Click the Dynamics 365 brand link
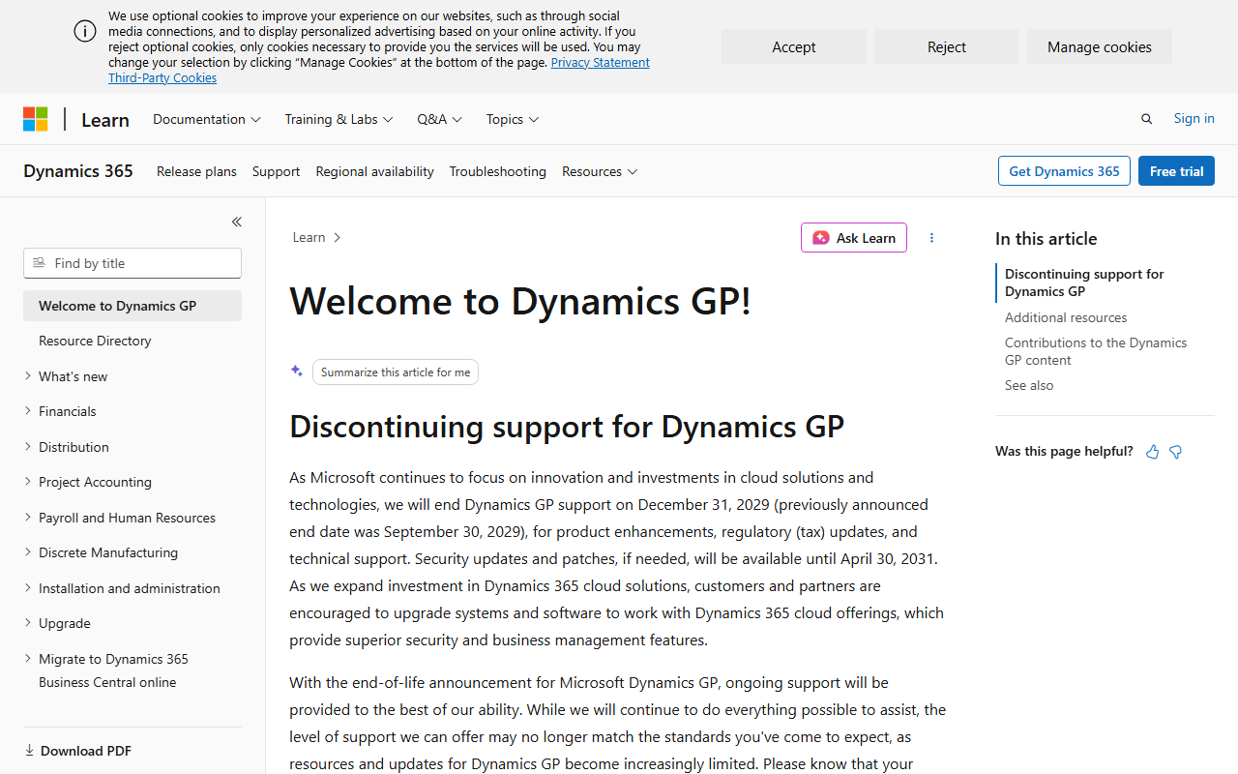The height and width of the screenshot is (774, 1238). [x=78, y=171]
